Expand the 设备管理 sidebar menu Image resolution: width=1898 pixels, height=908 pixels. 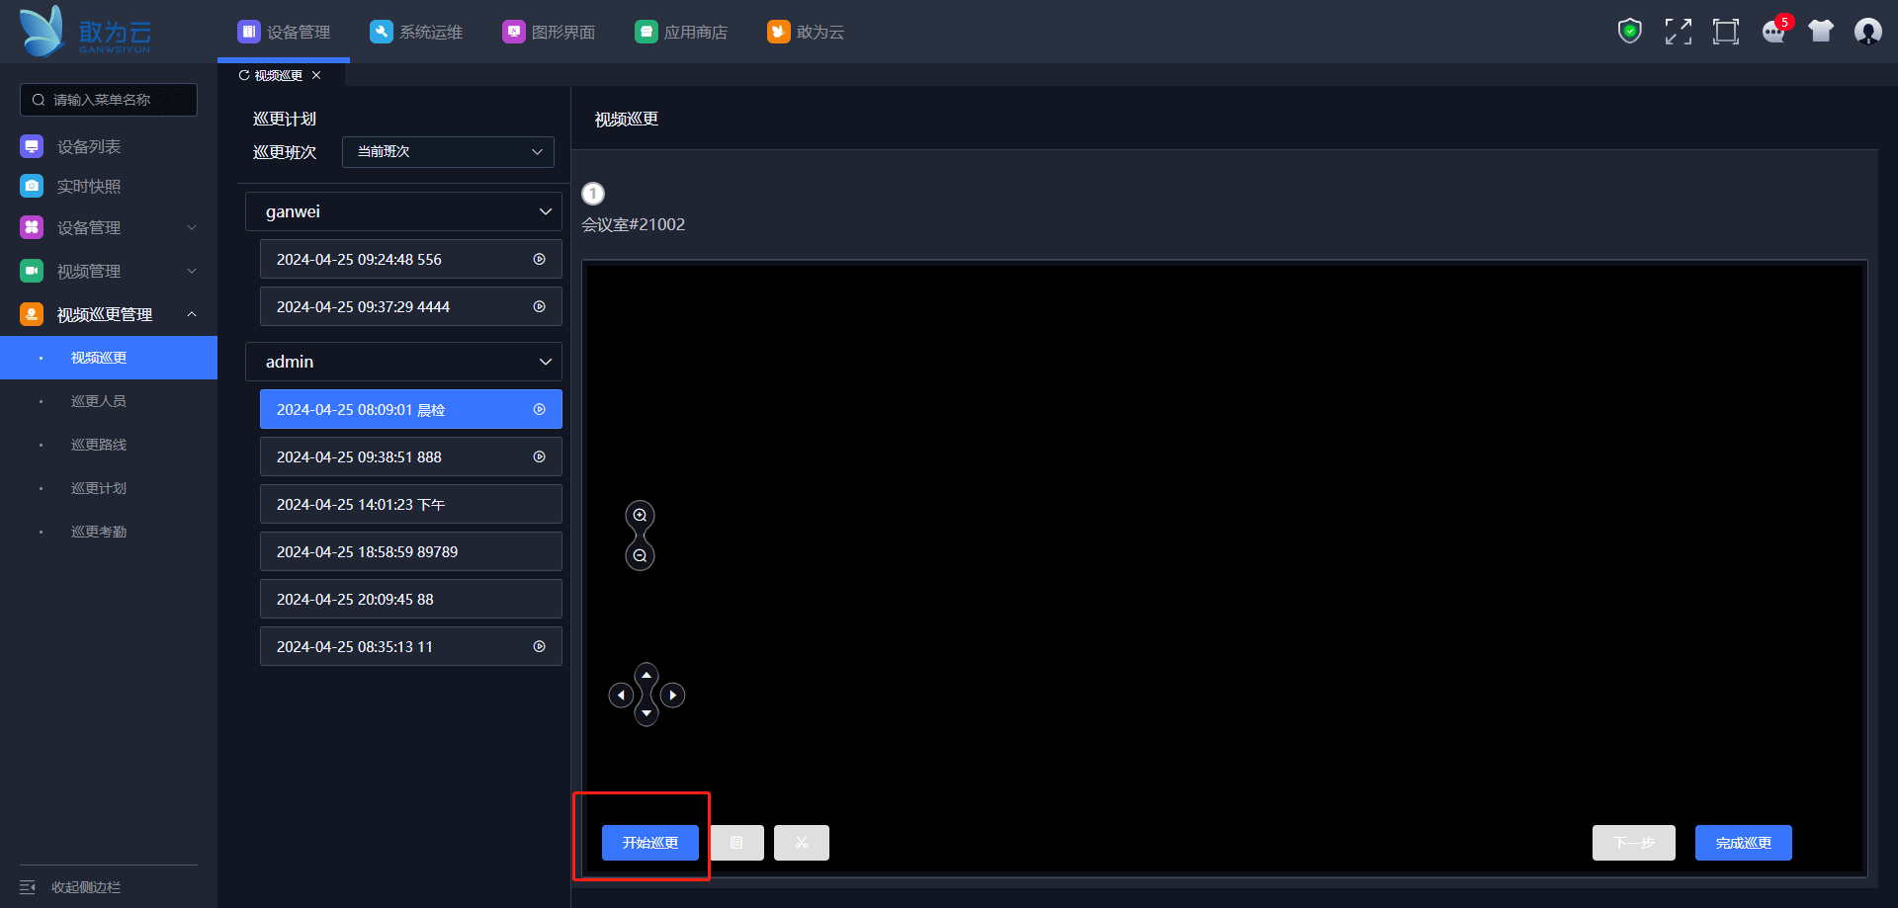[x=109, y=227]
